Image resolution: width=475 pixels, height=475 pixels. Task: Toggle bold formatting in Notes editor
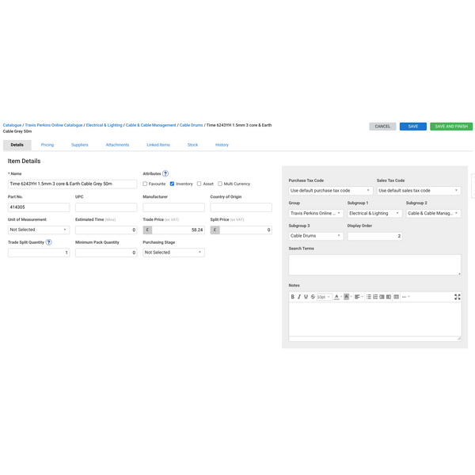click(293, 297)
